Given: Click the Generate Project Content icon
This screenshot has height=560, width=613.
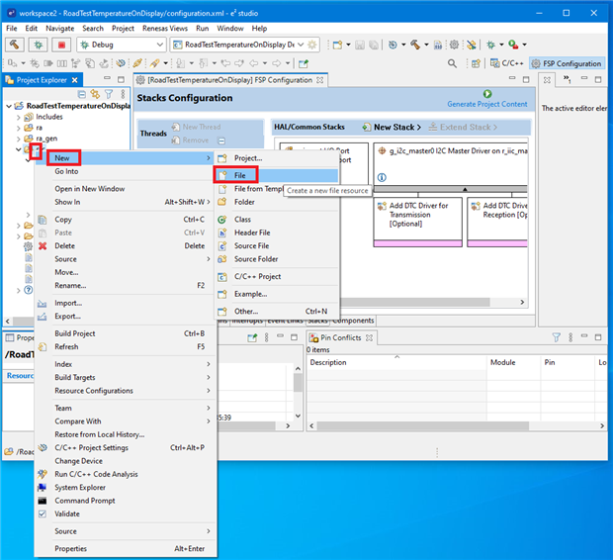Looking at the screenshot, I should point(486,94).
